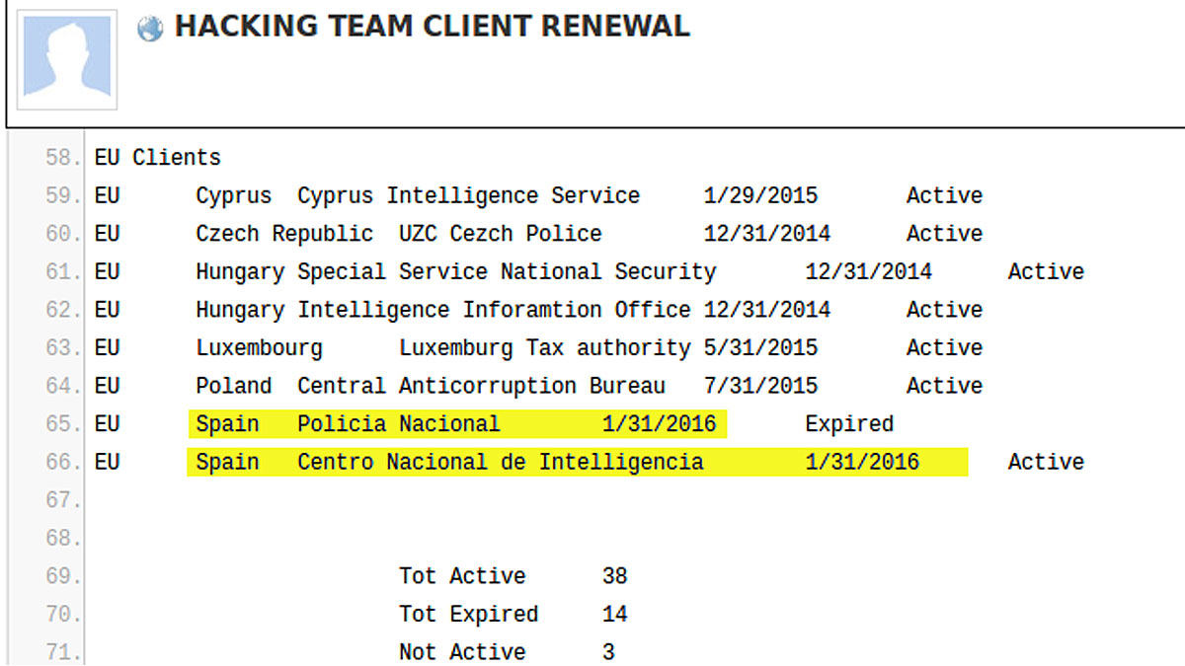Viewport: 1185px width, 666px height.
Task: Open the blank user avatar thumbnail
Action: tap(68, 60)
